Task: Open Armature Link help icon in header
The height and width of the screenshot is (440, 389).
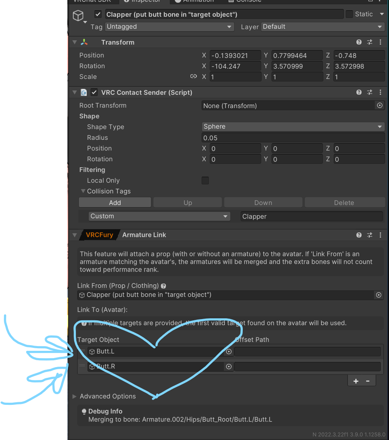Action: pyautogui.click(x=359, y=235)
